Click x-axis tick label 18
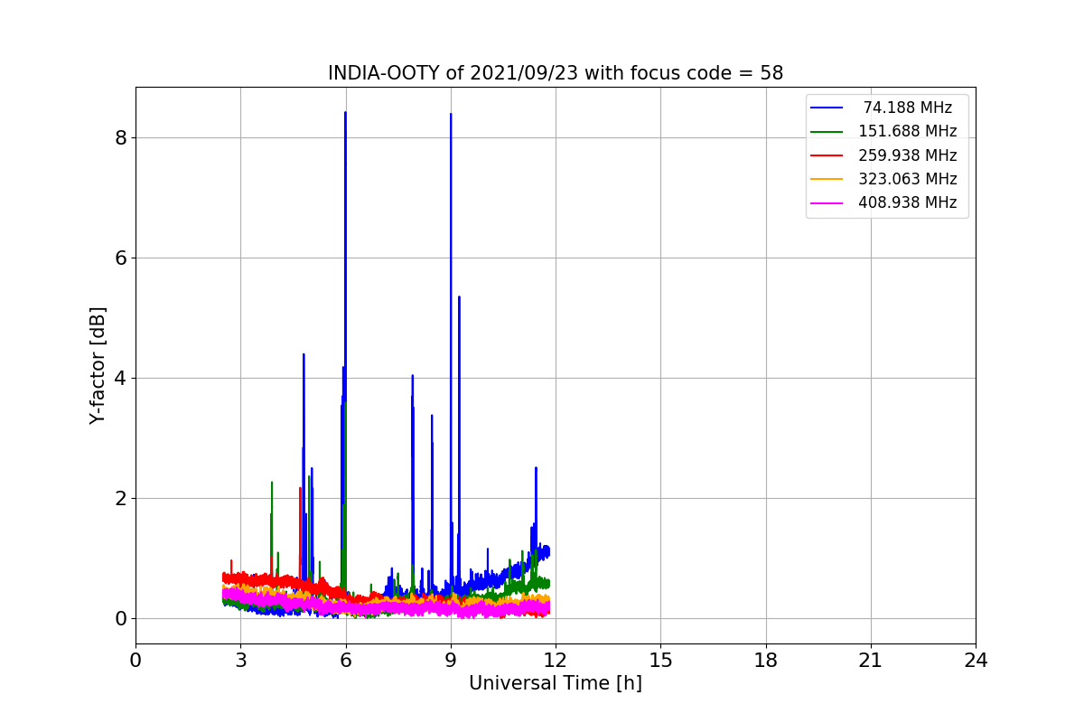Image resolution: width=1084 pixels, height=723 pixels. [x=766, y=661]
